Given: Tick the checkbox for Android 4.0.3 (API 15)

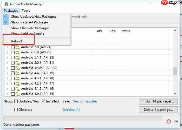Looking at the screenshot, I should pos(13,94).
